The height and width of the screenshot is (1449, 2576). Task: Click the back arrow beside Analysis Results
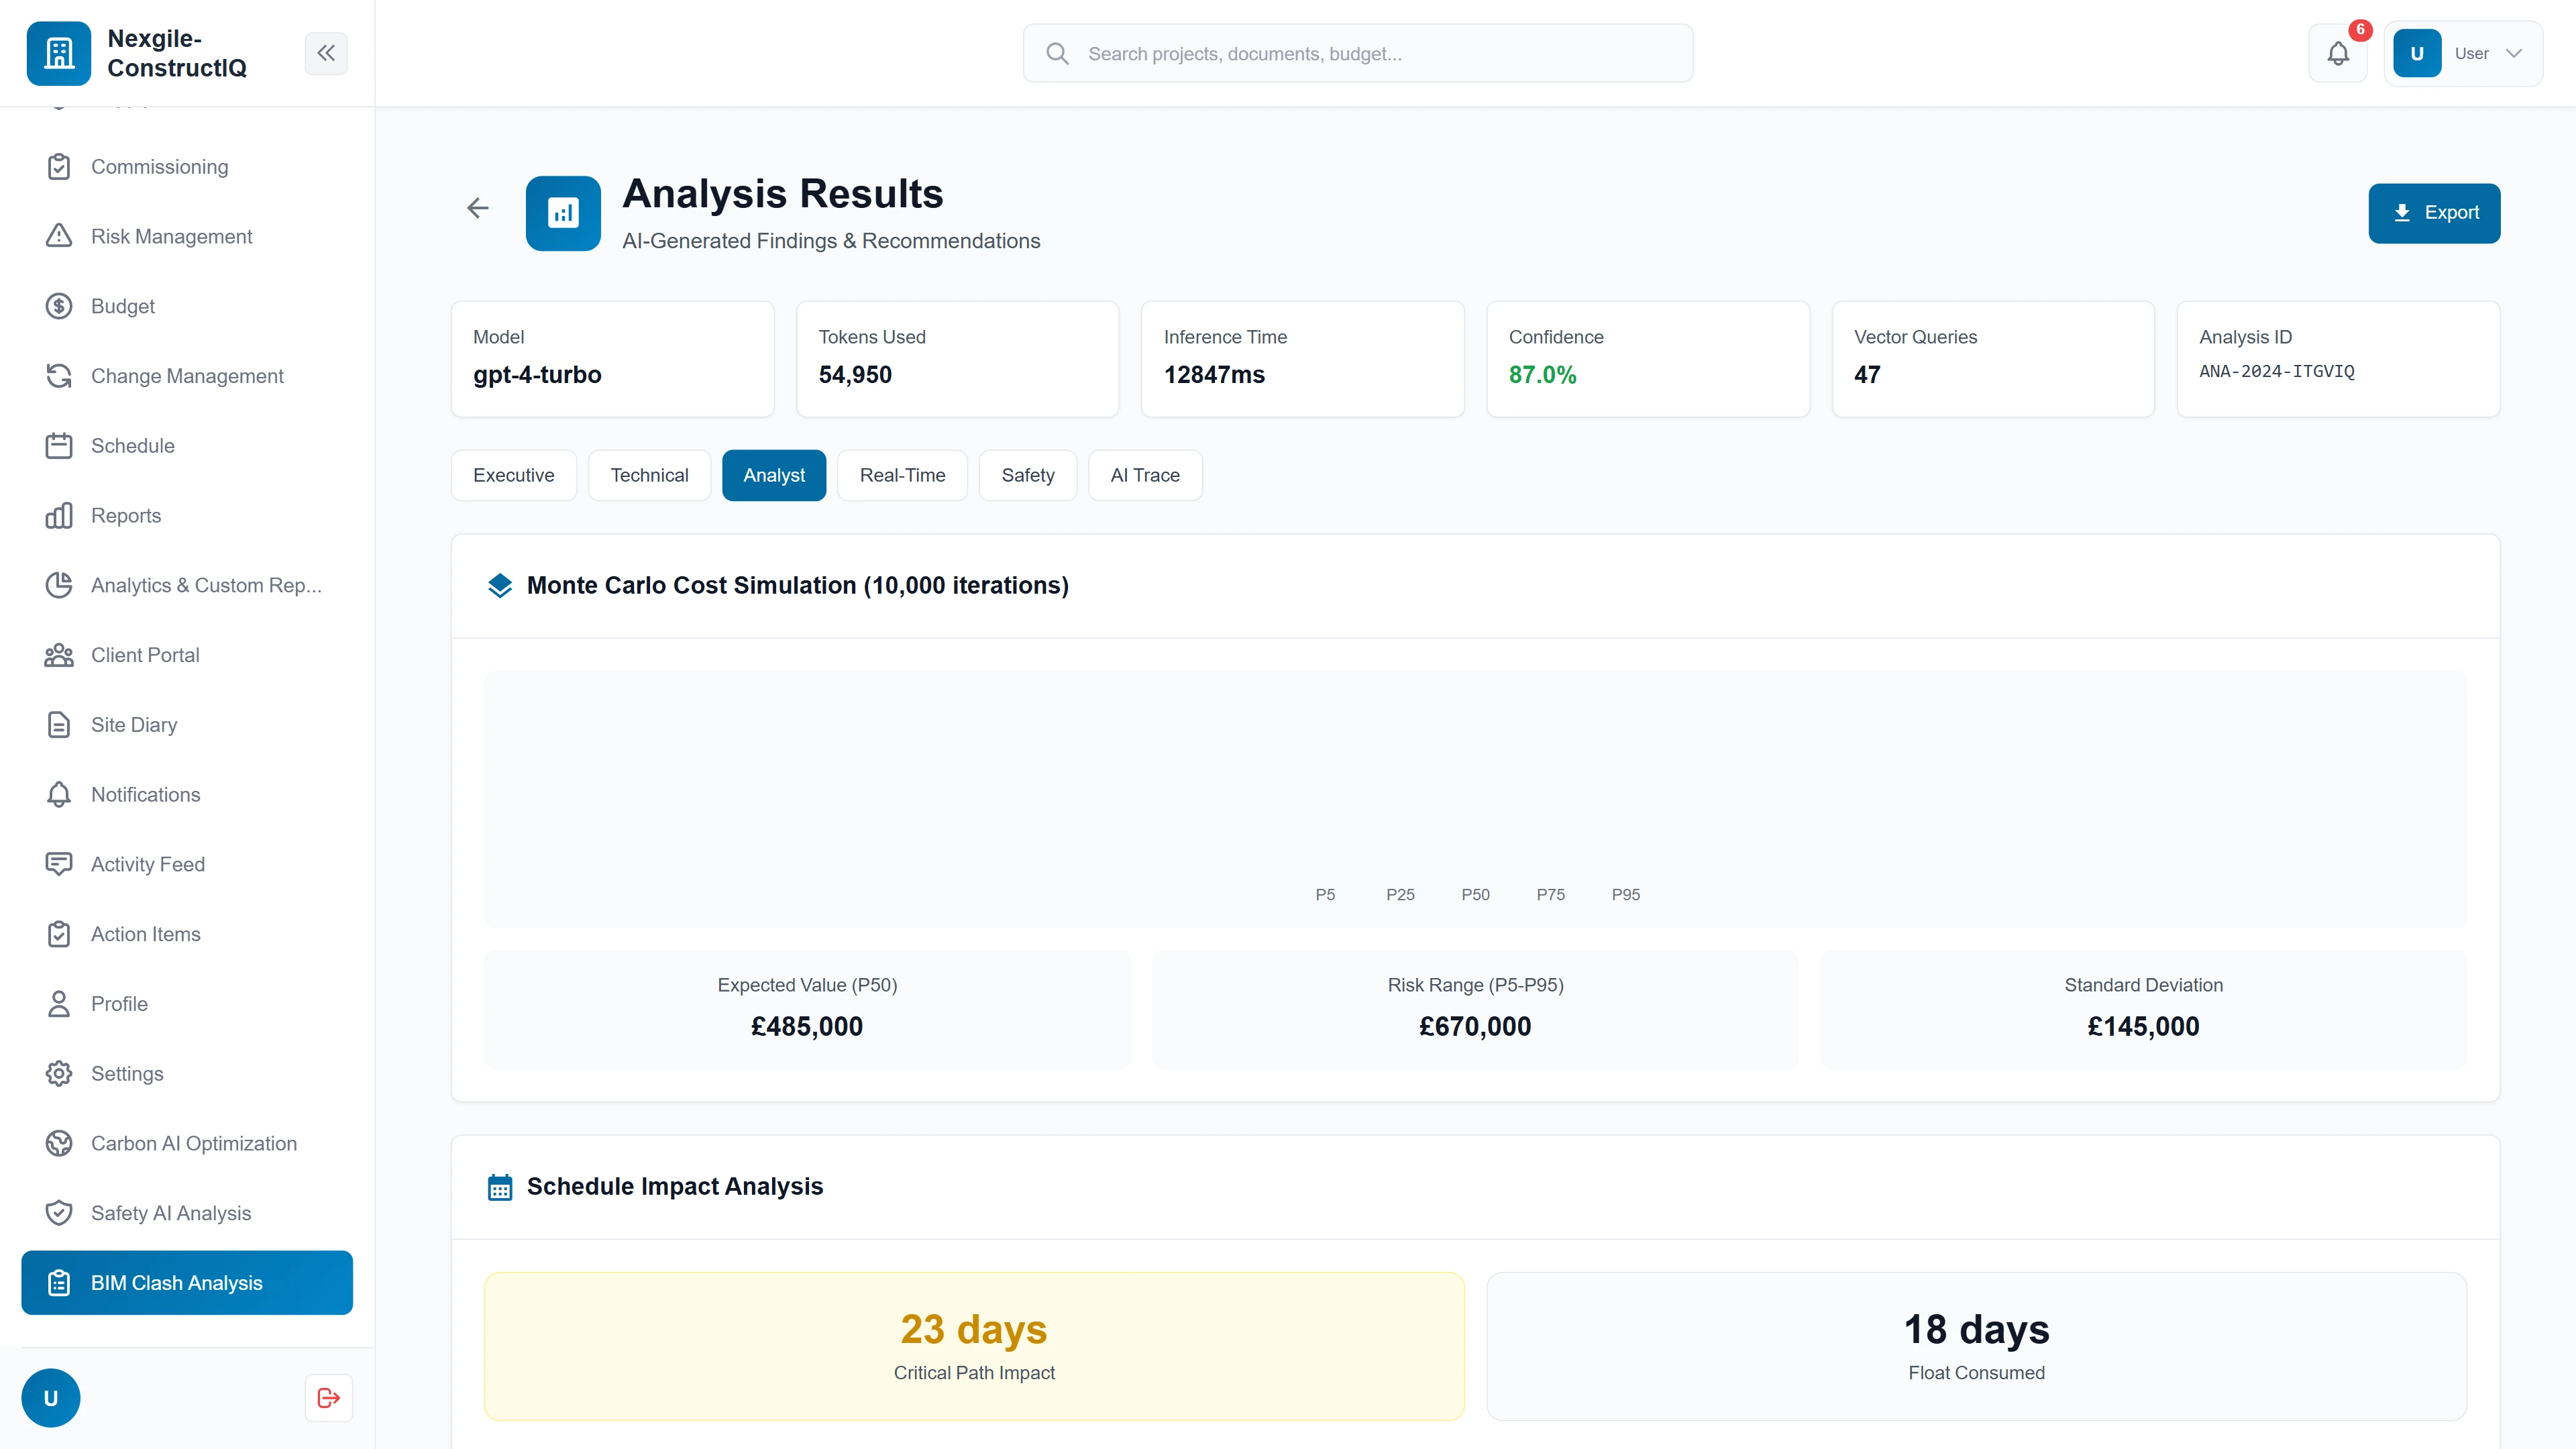tap(478, 208)
